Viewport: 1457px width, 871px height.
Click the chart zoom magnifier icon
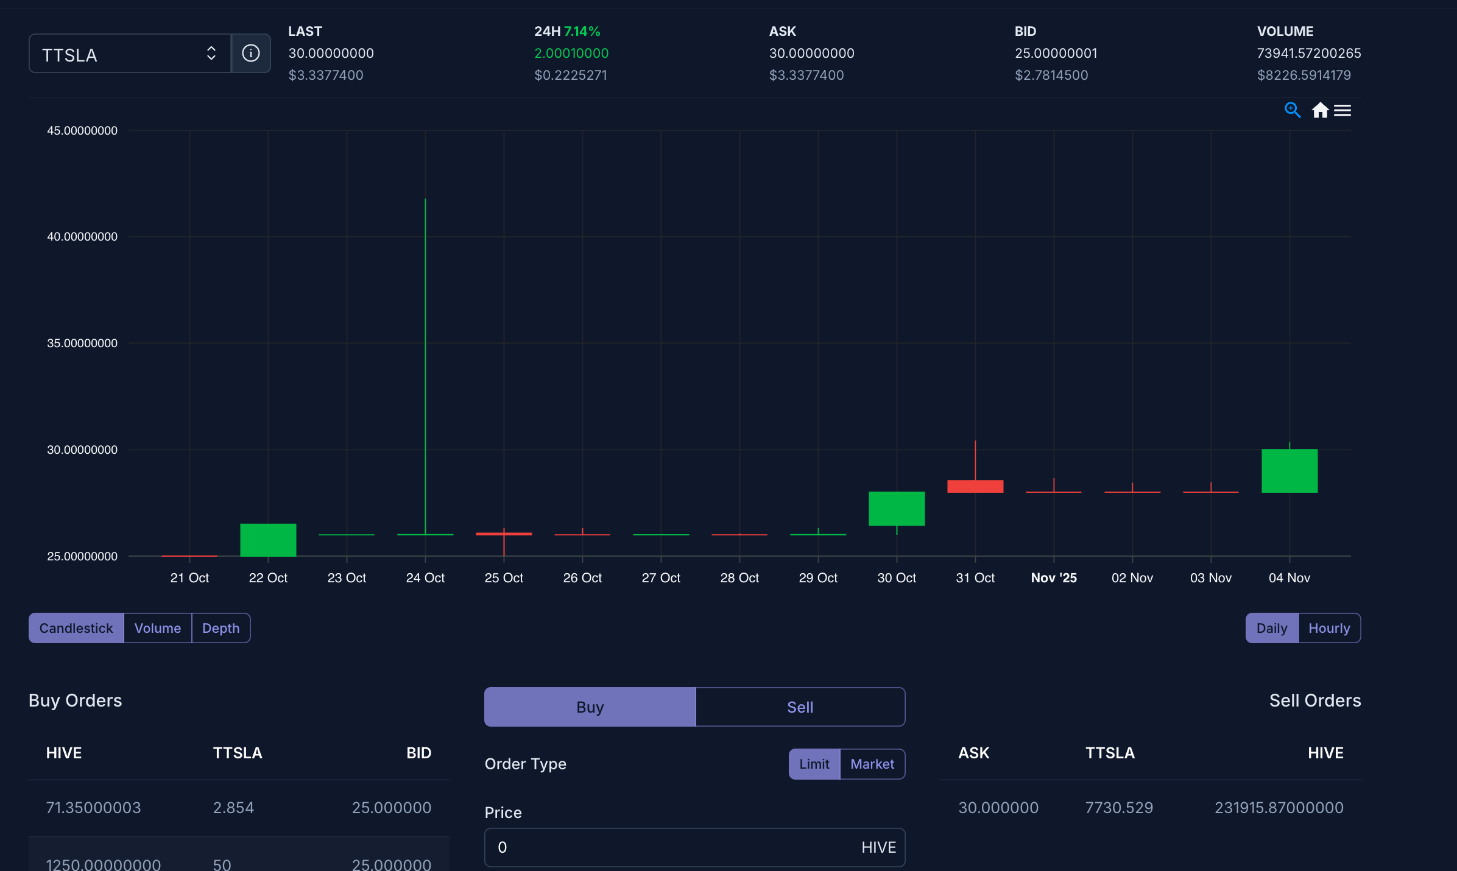[x=1292, y=110]
